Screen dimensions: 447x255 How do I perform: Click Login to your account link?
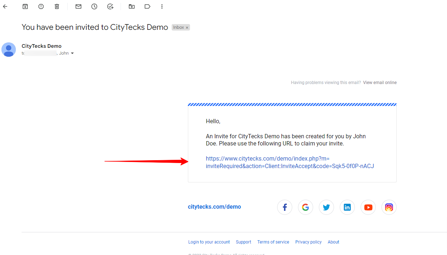coord(209,242)
